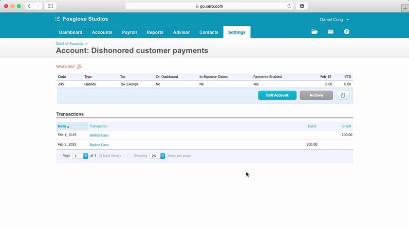Reload the page with the refresh icon

[x=289, y=6]
